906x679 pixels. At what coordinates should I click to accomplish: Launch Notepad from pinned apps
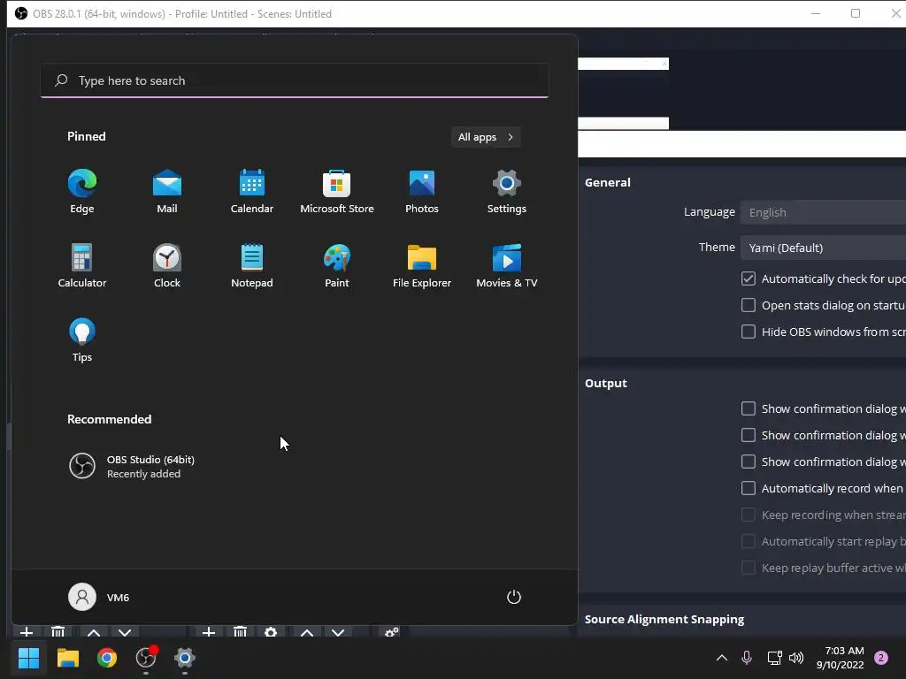click(252, 265)
